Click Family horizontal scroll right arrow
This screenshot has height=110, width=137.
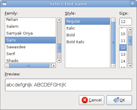pyautogui.click(x=54, y=66)
